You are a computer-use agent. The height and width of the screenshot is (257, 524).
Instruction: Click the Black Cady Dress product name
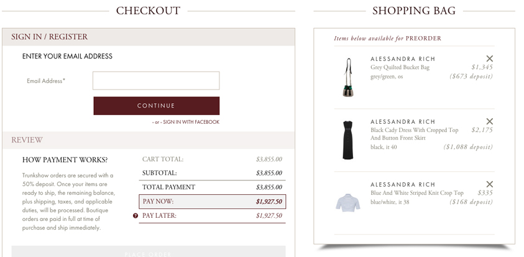point(414,131)
